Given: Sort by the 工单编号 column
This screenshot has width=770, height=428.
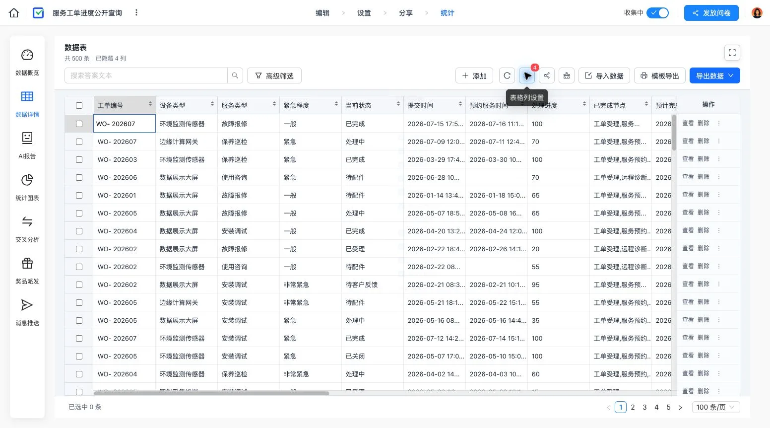Looking at the screenshot, I should (150, 104).
